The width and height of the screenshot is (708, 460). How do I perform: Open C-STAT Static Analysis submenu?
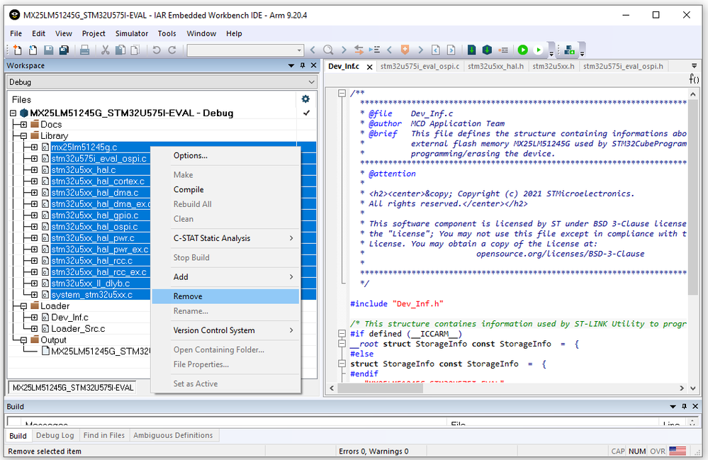point(226,238)
